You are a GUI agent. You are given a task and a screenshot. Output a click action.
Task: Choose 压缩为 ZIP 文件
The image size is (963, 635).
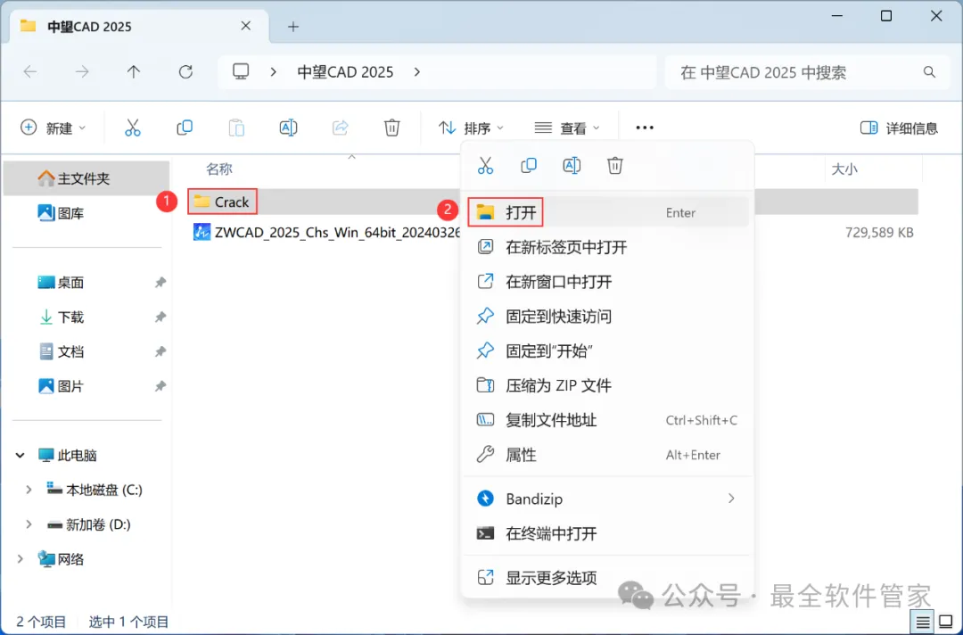607,385
